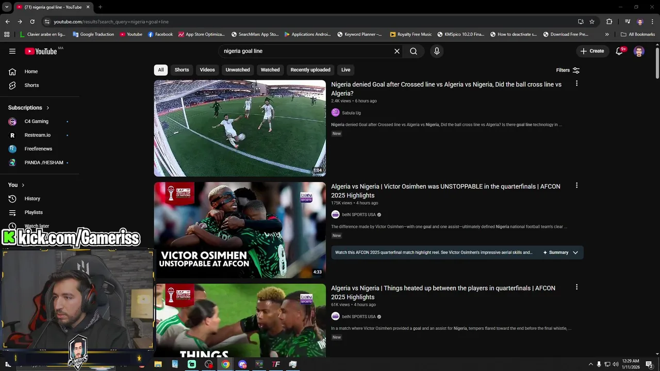Play the Victor Osimhen highlights thumbnail
The image size is (660, 371).
[x=240, y=230]
